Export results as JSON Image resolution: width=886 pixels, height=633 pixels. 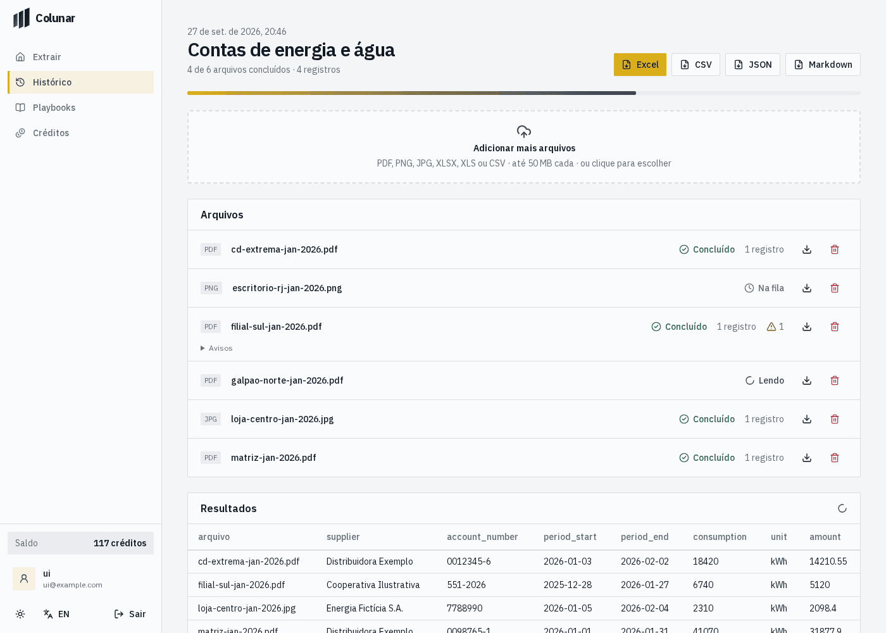click(x=752, y=65)
